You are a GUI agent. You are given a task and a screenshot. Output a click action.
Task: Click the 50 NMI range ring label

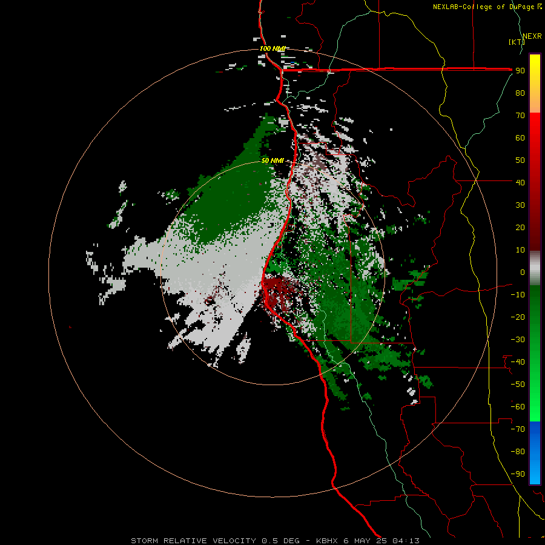click(x=273, y=160)
